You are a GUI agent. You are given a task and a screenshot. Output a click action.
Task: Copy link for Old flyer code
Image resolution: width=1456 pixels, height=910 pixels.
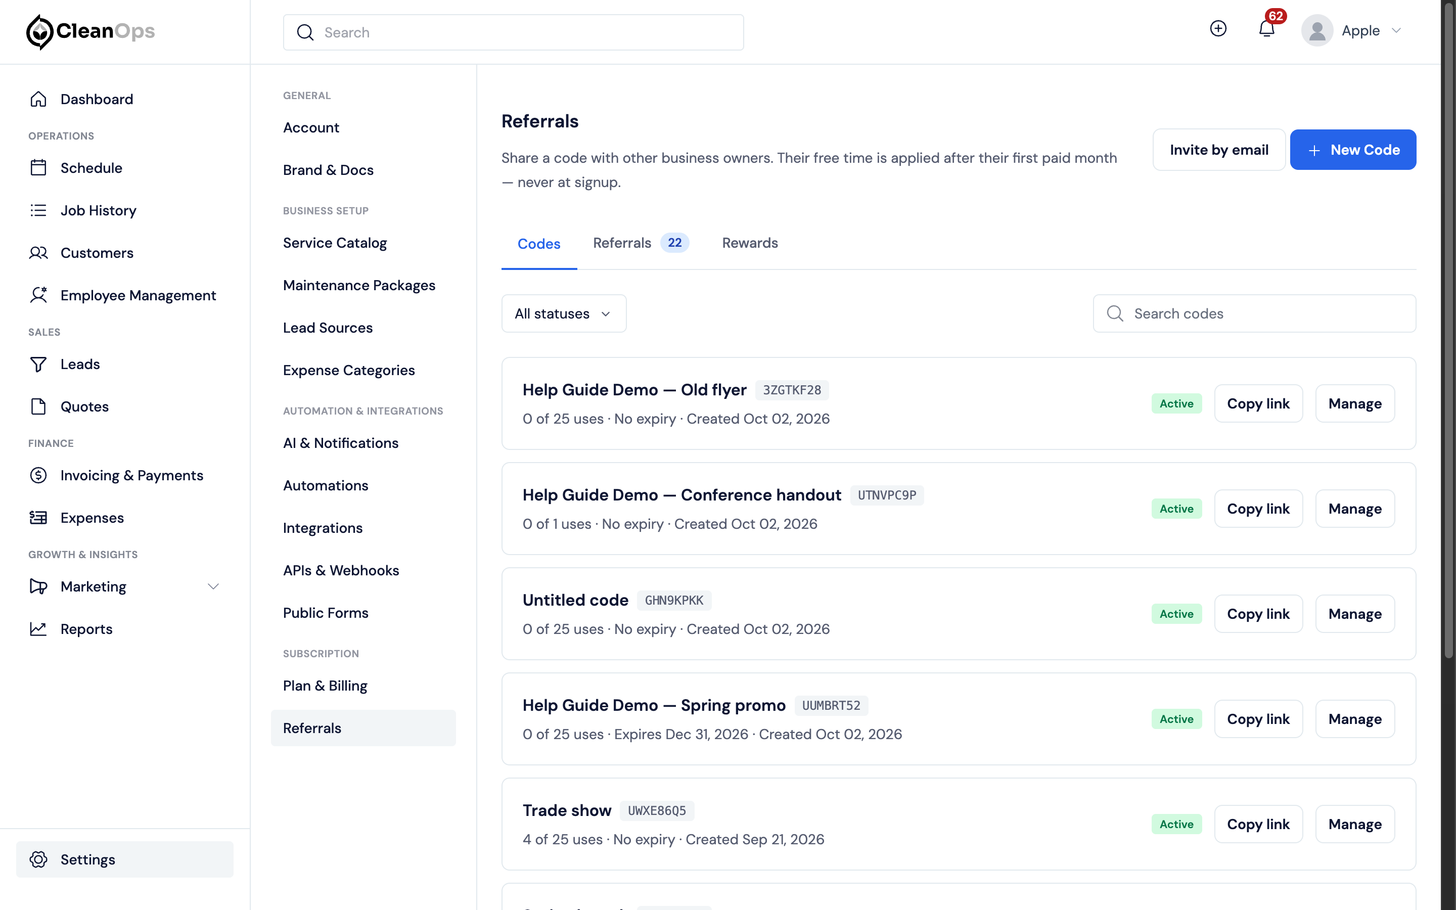pos(1258,404)
